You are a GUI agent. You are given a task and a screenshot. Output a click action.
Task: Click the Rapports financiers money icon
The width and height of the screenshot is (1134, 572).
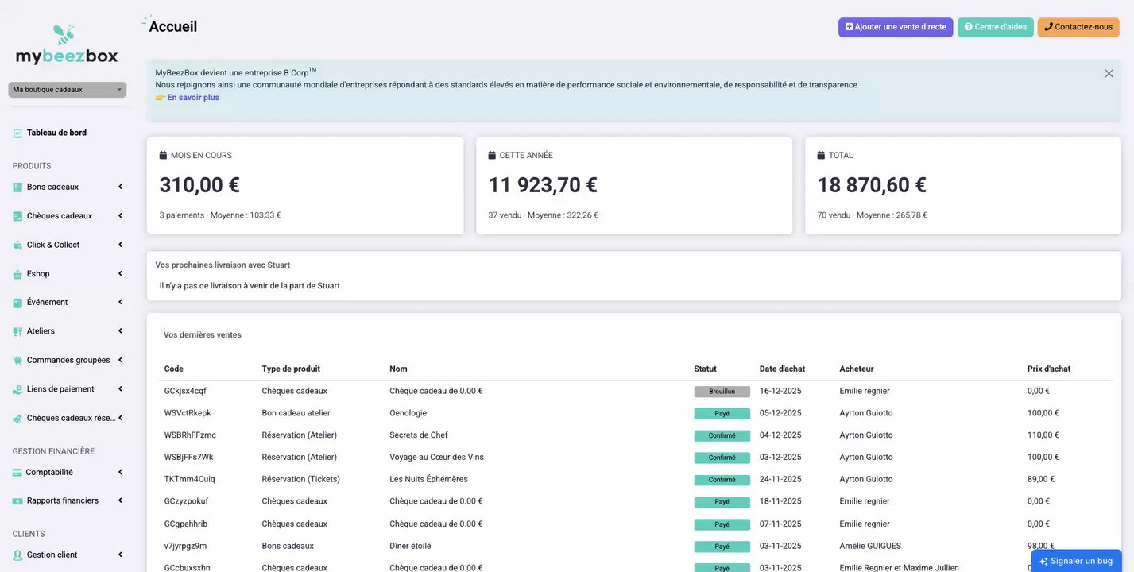(x=17, y=501)
